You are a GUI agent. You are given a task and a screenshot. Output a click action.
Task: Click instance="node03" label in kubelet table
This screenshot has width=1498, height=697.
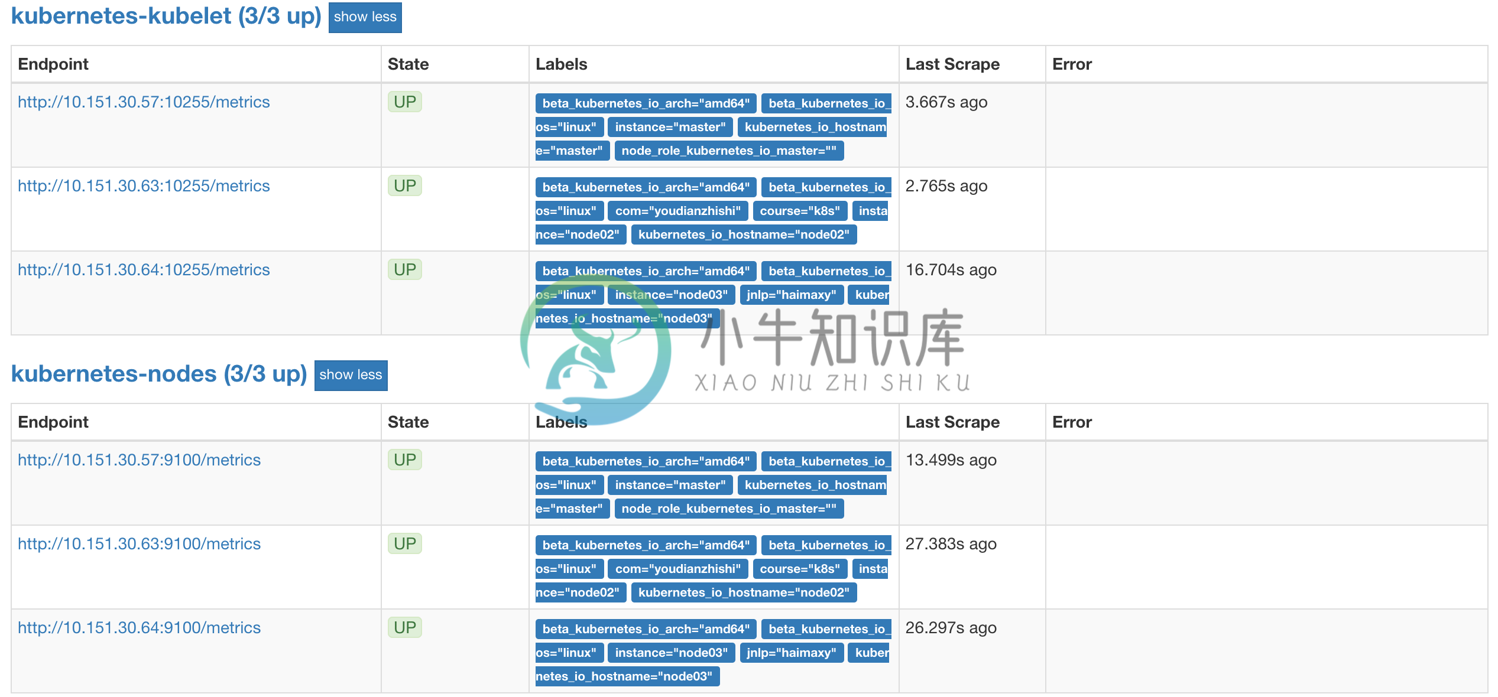[x=672, y=295]
